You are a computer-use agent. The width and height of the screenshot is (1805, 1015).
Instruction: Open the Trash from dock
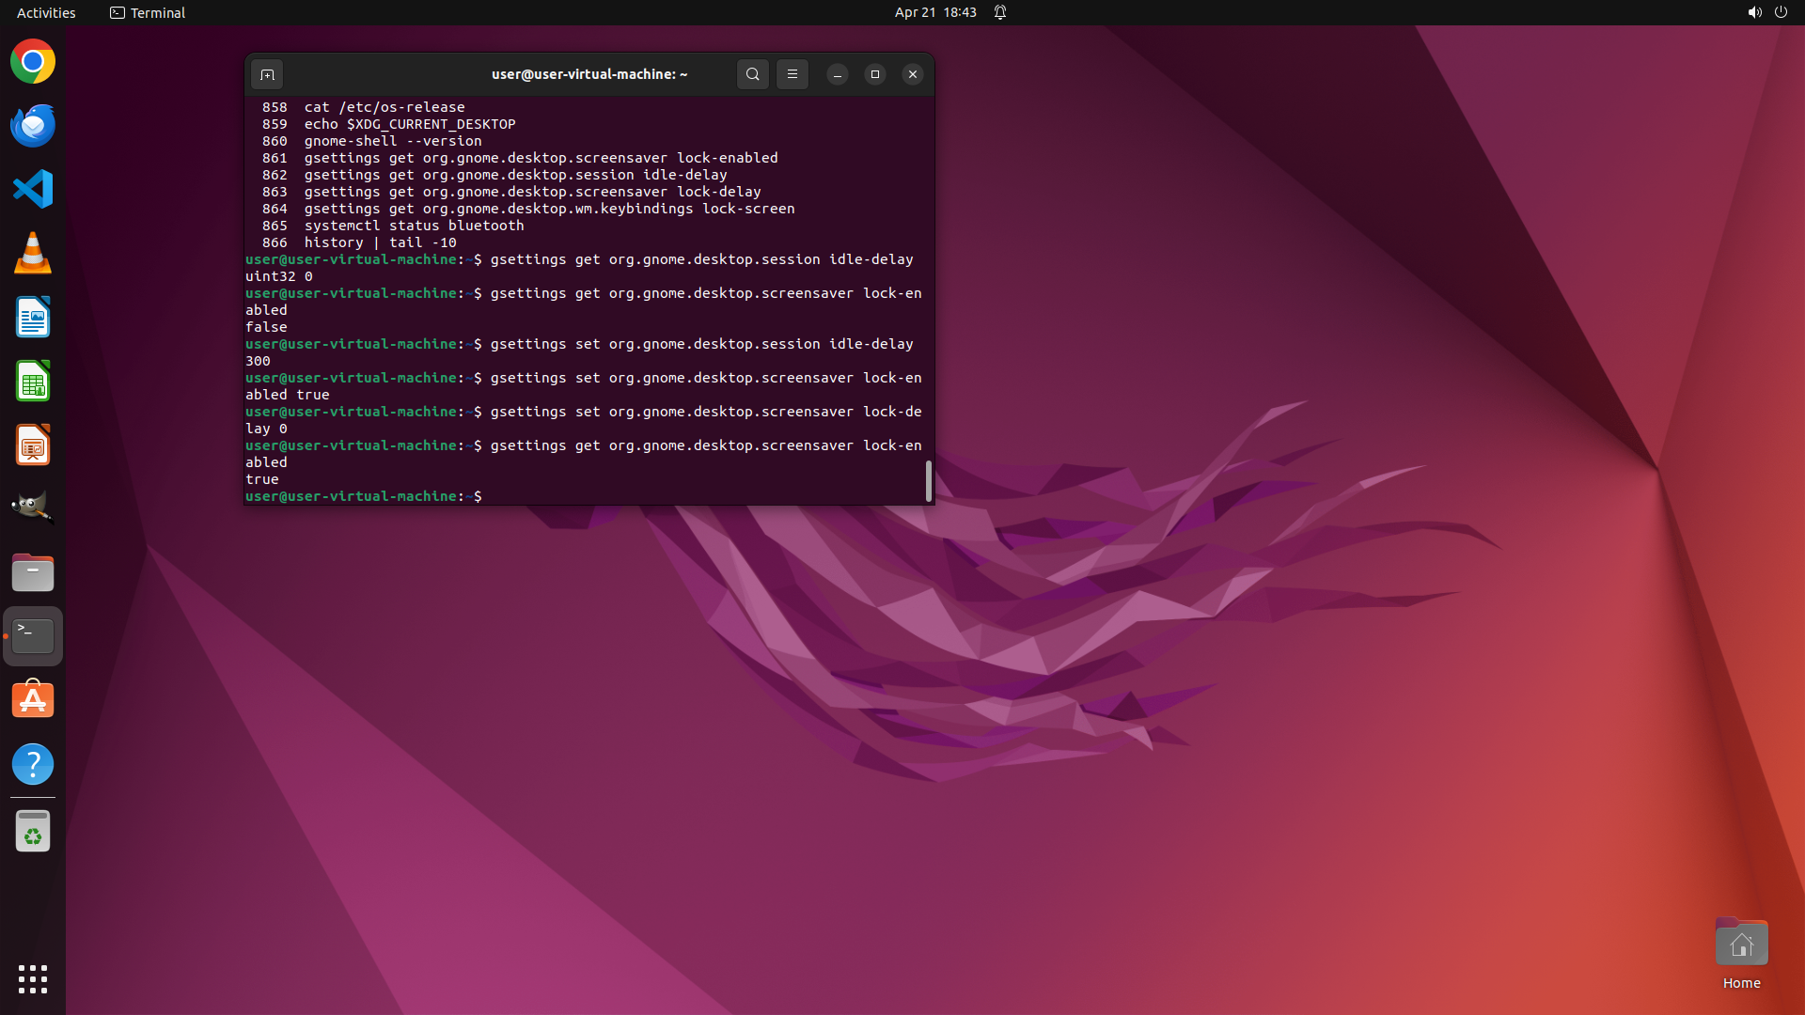tap(33, 832)
